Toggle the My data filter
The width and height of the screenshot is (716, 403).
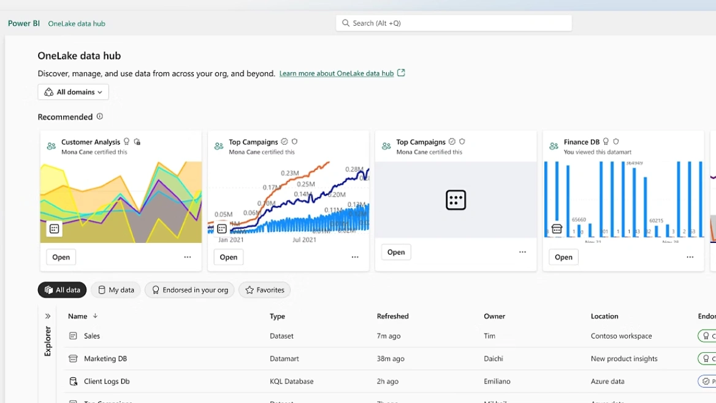115,290
